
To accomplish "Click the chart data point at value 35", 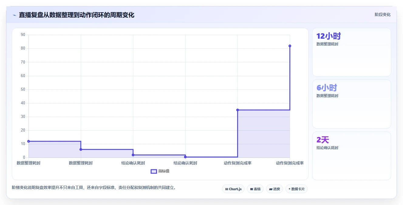I will (237, 110).
